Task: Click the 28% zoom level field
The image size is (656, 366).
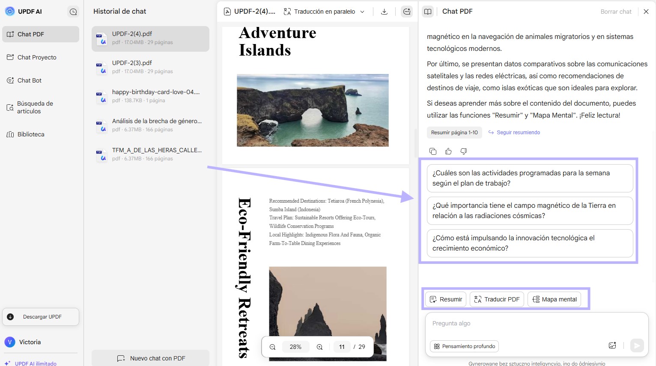Action: 295,347
